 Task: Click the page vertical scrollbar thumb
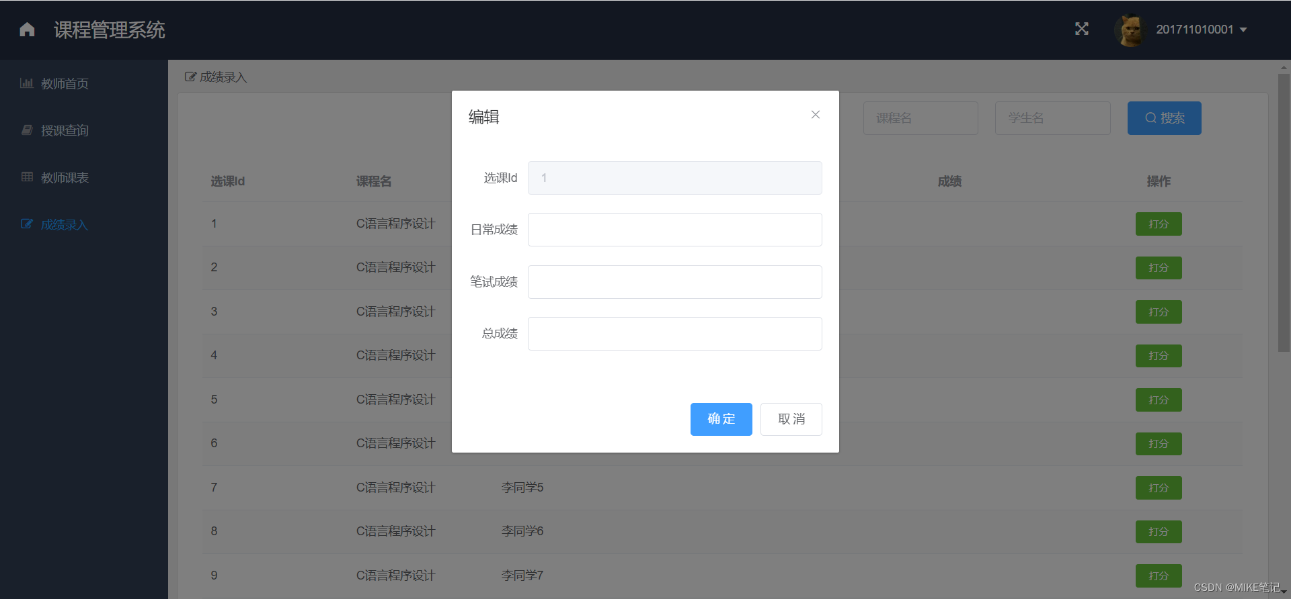point(1284,213)
